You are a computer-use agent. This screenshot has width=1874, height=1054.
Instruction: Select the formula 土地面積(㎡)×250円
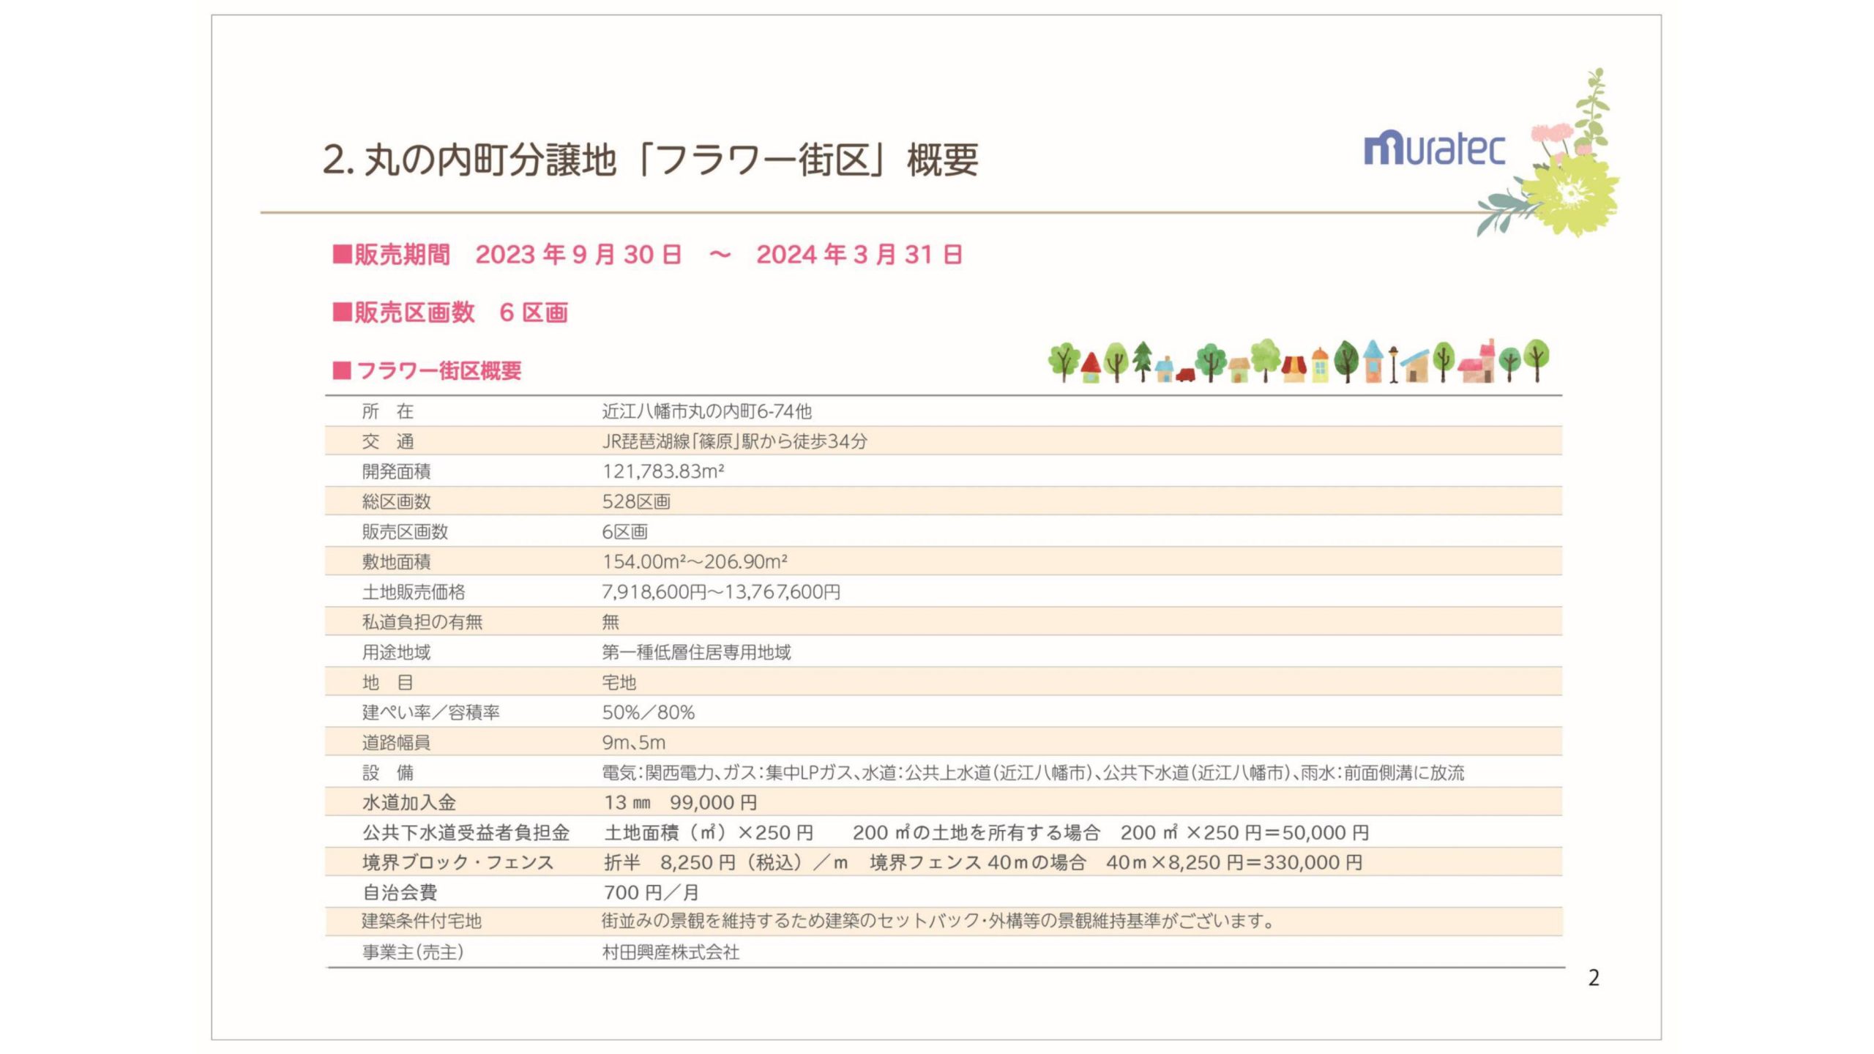pyautogui.click(x=709, y=832)
